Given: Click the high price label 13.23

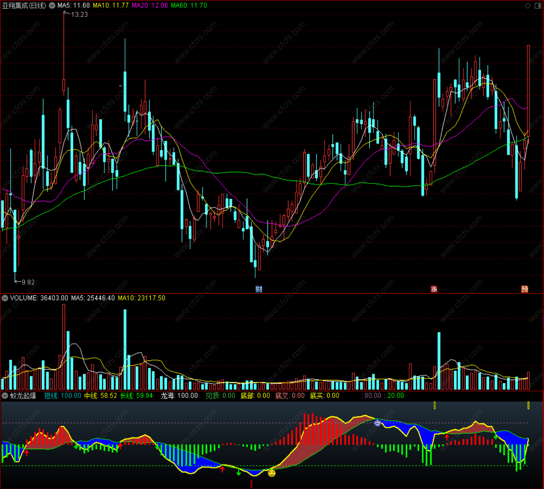Looking at the screenshot, I should pyautogui.click(x=79, y=14).
